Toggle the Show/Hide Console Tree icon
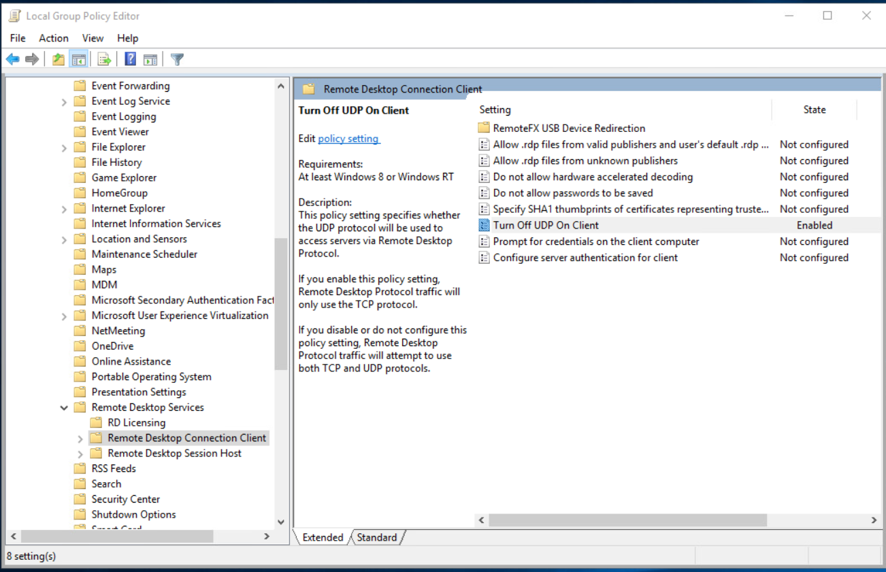The height and width of the screenshot is (572, 886). [78, 60]
